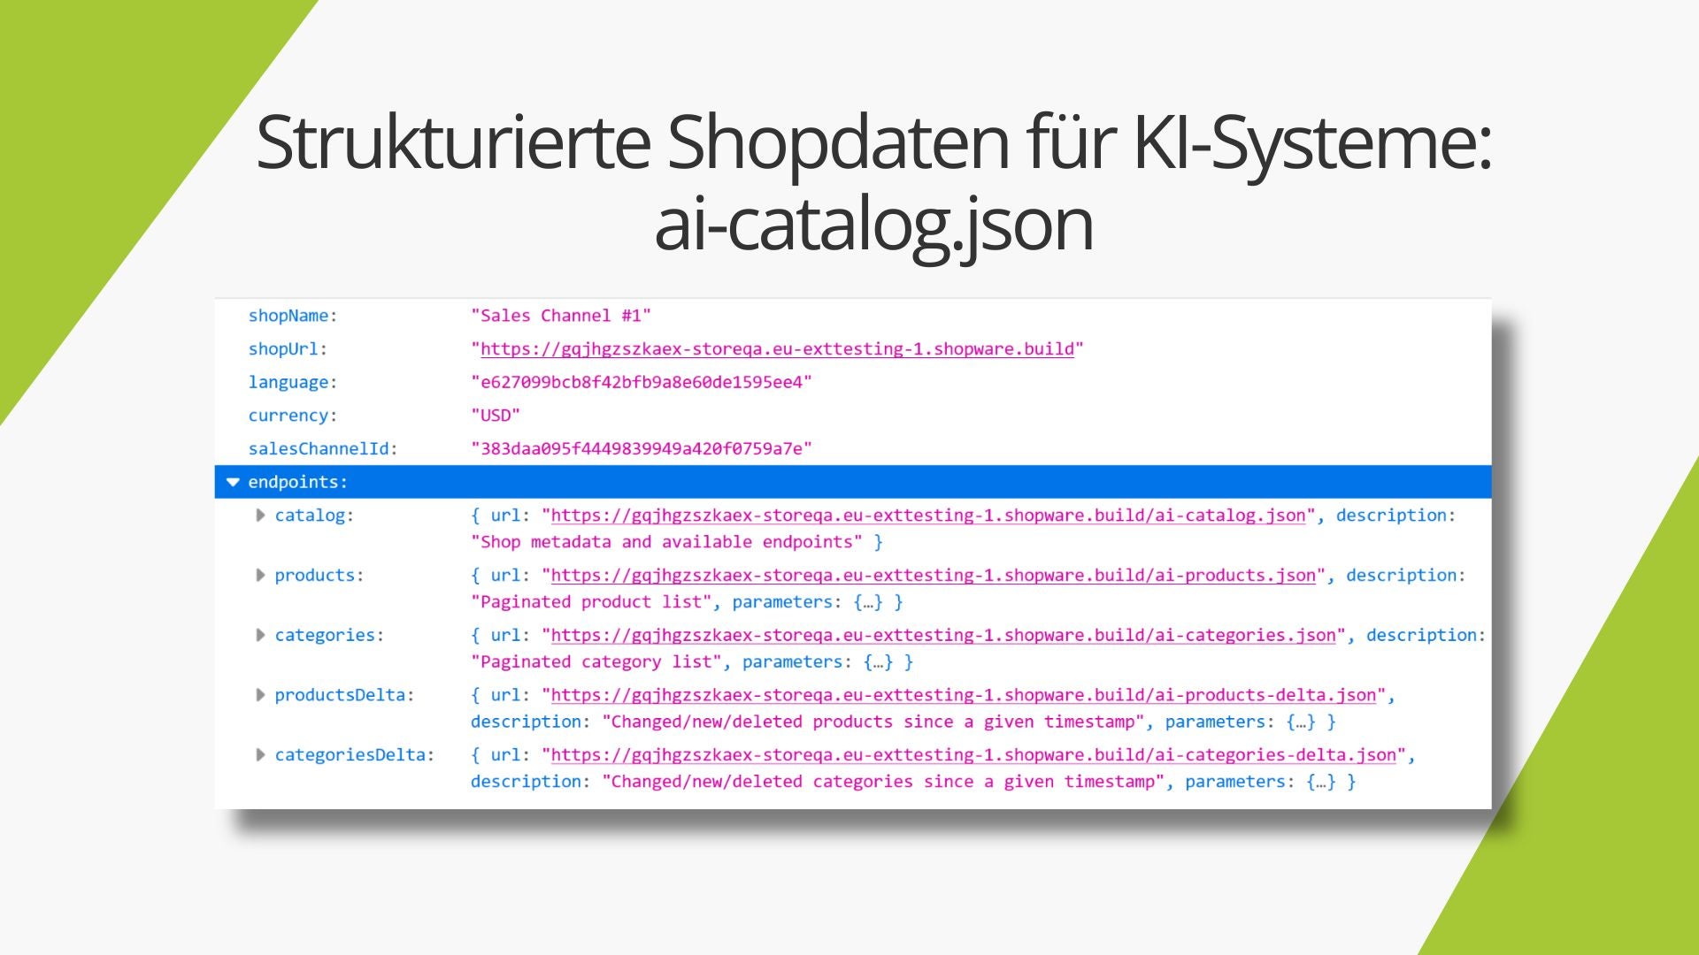Select the highlighted endpoints key
Viewport: 1699px width, 955px height.
tap(297, 482)
